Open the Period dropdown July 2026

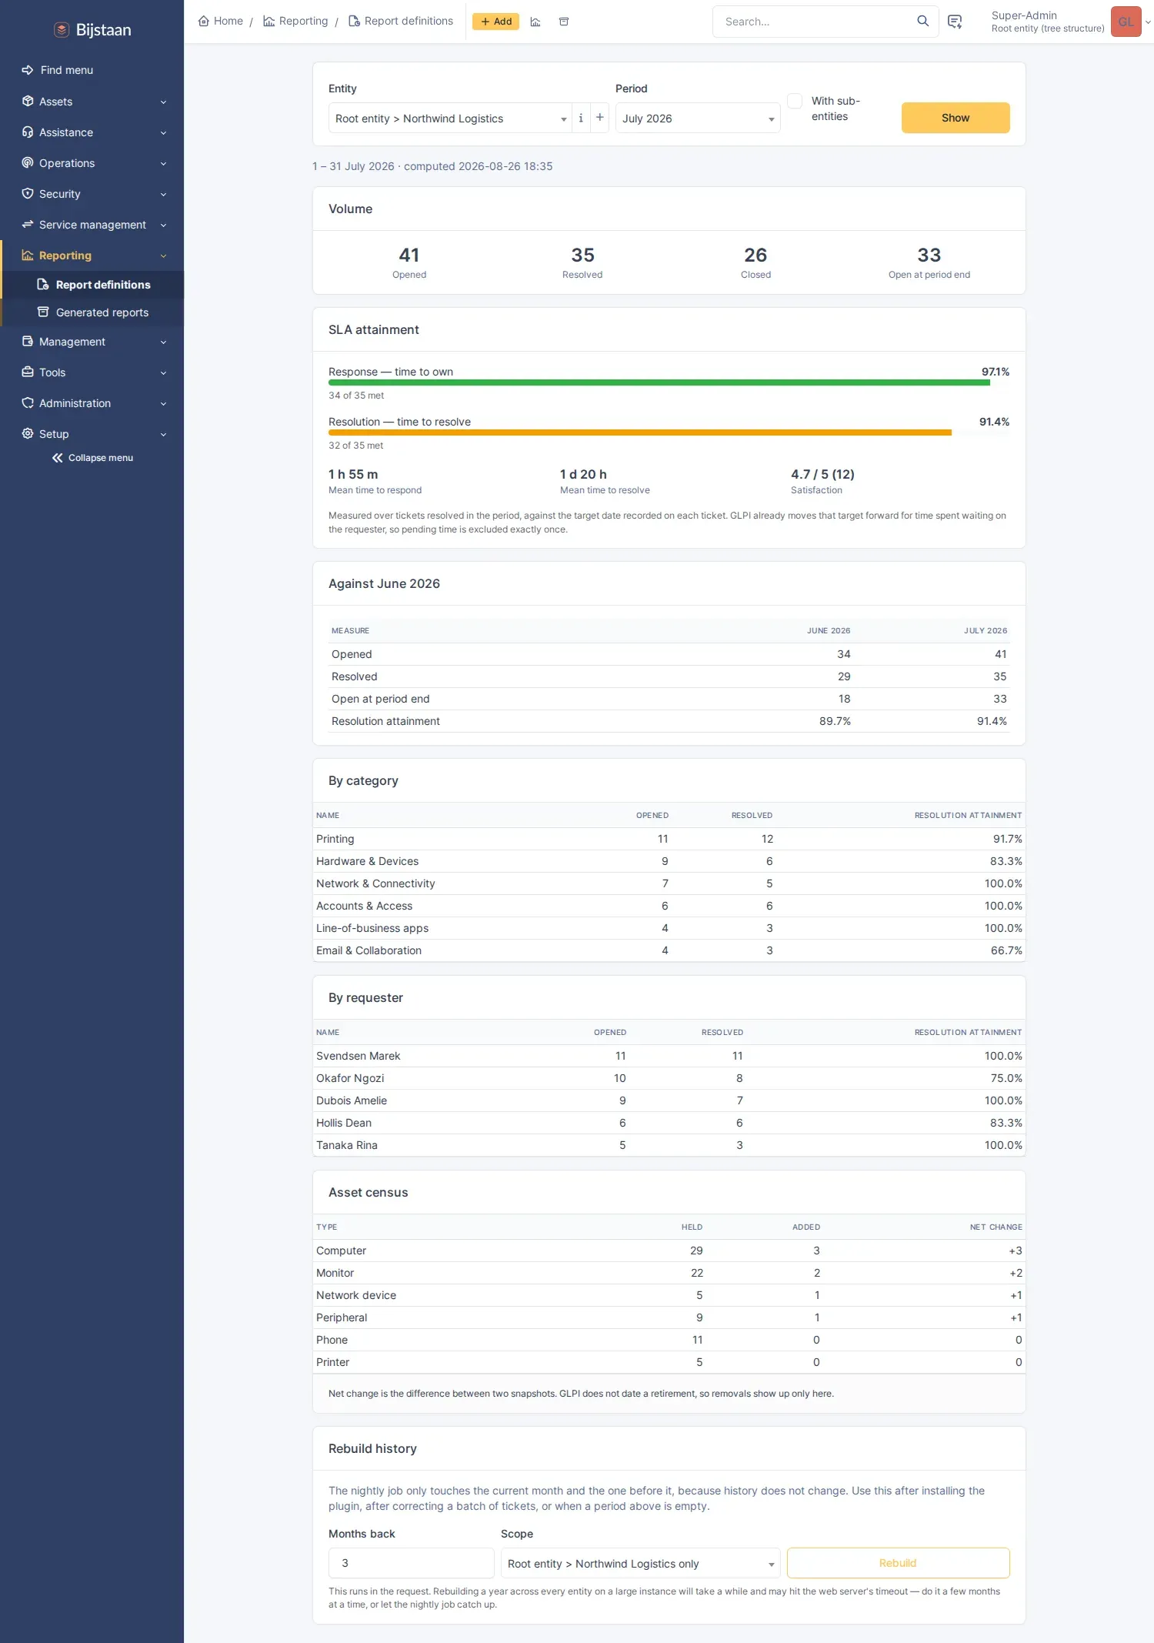pos(698,118)
